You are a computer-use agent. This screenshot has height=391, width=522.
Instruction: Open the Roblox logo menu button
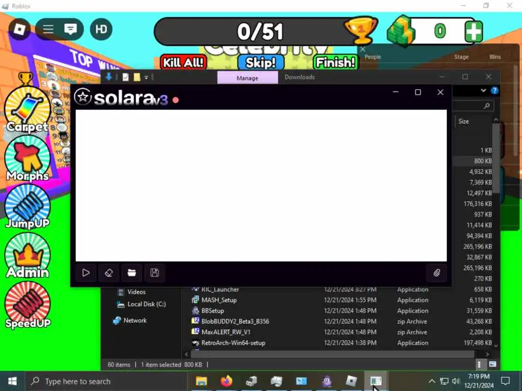pyautogui.click(x=20, y=29)
